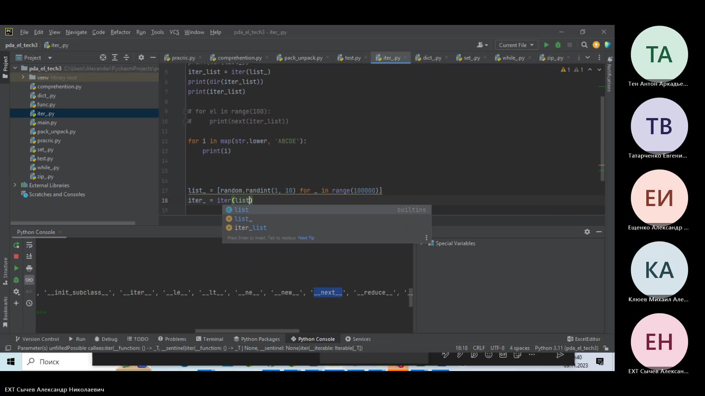Viewport: 705px width, 396px height.
Task: Open console command history clock
Action: (x=29, y=303)
